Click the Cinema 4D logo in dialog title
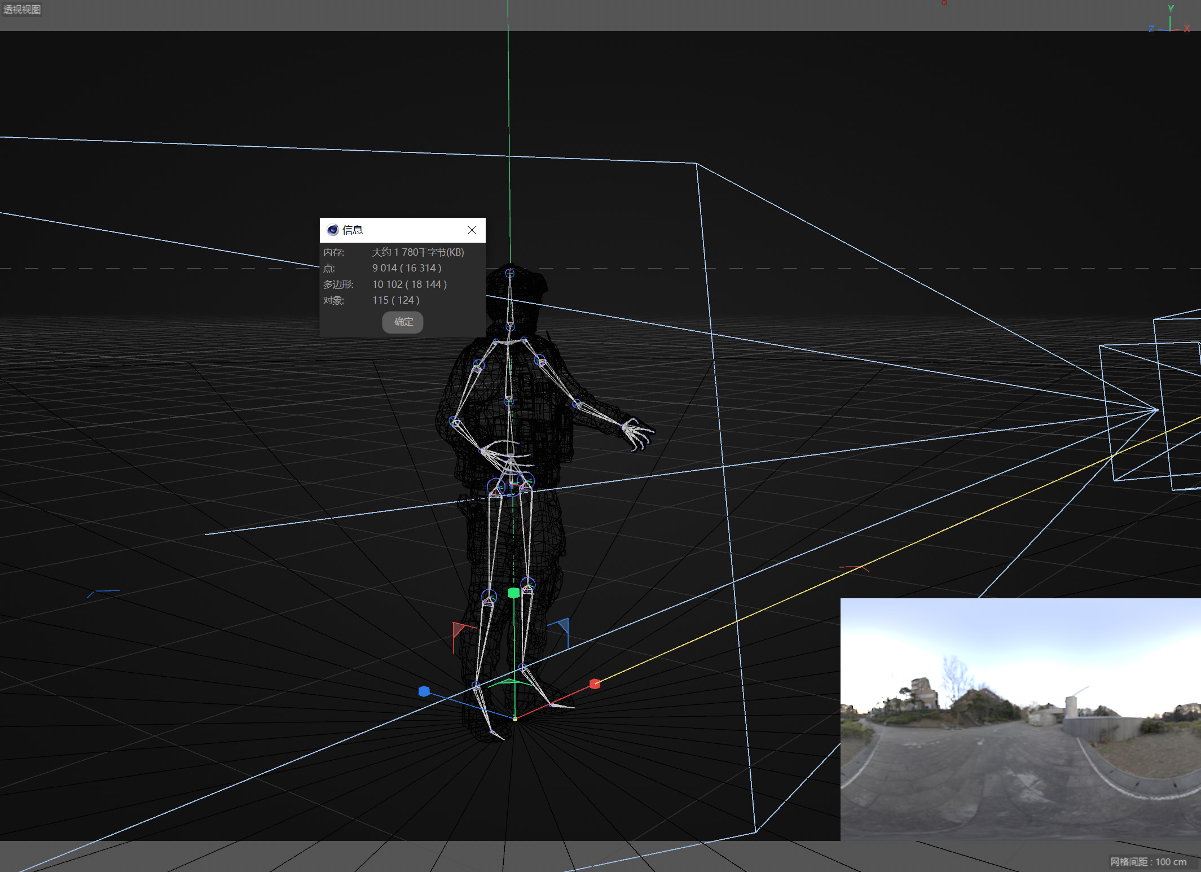Image resolution: width=1201 pixels, height=872 pixels. pos(333,230)
